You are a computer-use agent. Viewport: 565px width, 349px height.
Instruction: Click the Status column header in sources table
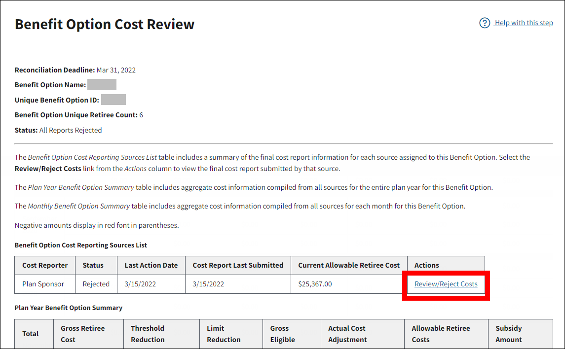(x=93, y=265)
